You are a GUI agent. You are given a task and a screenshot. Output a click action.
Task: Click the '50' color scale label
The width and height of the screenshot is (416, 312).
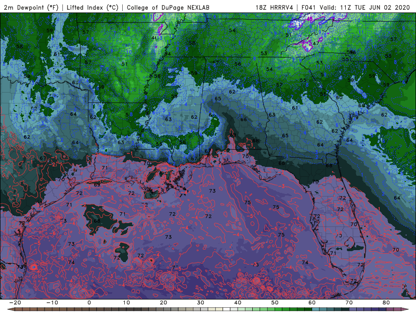tap(275, 303)
